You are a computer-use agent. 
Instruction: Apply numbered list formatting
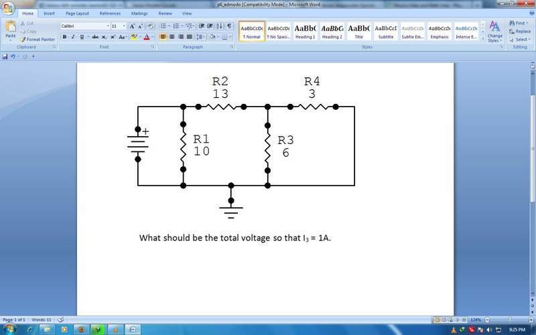[x=176, y=26]
